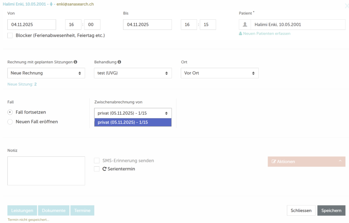Select the Neuen Fall eröffnen radio button
Viewport: 349px width, 223px height.
[10, 122]
